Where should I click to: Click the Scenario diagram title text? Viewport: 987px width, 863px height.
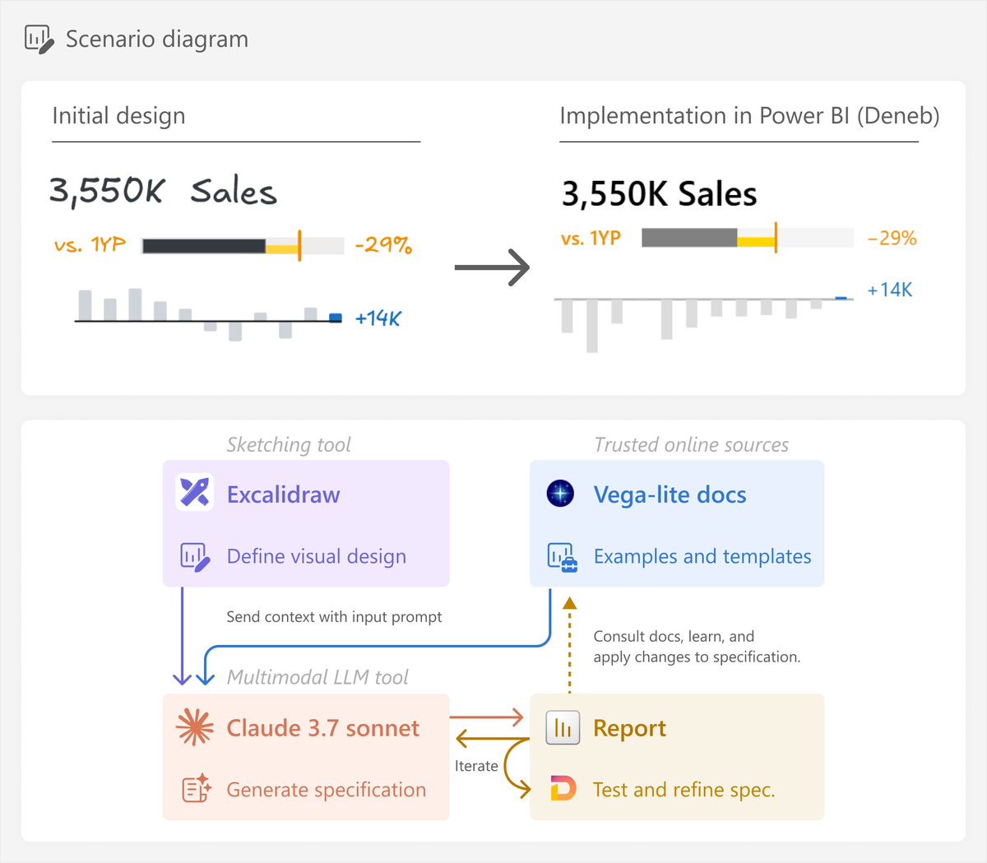157,39
